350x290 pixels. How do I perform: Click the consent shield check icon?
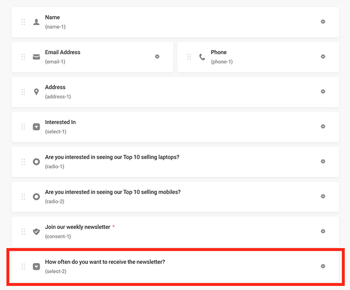point(36,232)
